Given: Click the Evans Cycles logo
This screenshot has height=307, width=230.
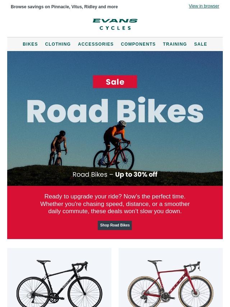Looking at the screenshot, I should 115,24.
